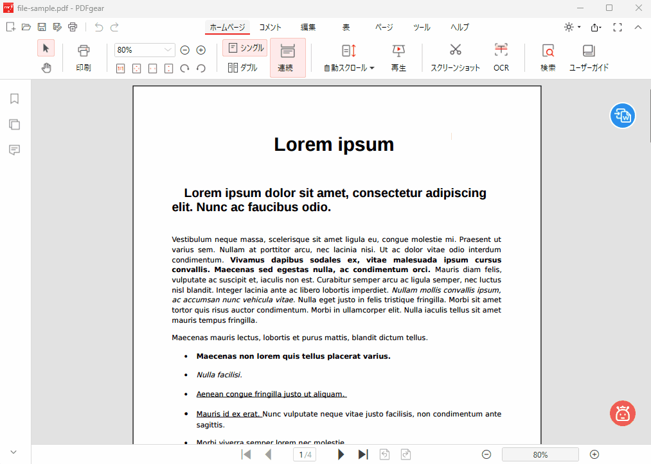
Task: Run OCR on the document
Action: pyautogui.click(x=501, y=56)
